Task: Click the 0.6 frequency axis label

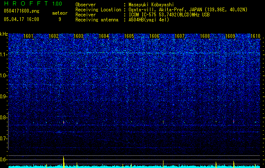Action: click(x=3, y=160)
